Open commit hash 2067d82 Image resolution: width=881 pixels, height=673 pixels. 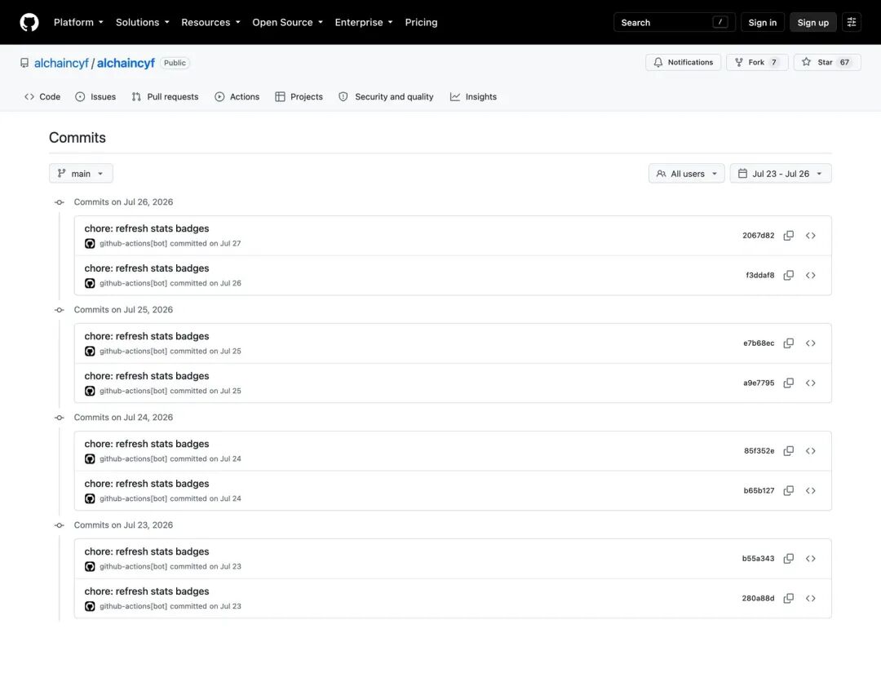coord(758,236)
